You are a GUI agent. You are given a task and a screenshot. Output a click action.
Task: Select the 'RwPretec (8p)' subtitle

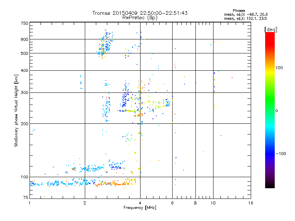(x=140, y=18)
